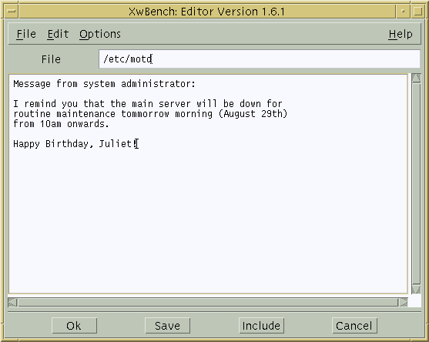The height and width of the screenshot is (342, 429).
Task: Click the Cancel button
Action: (354, 326)
